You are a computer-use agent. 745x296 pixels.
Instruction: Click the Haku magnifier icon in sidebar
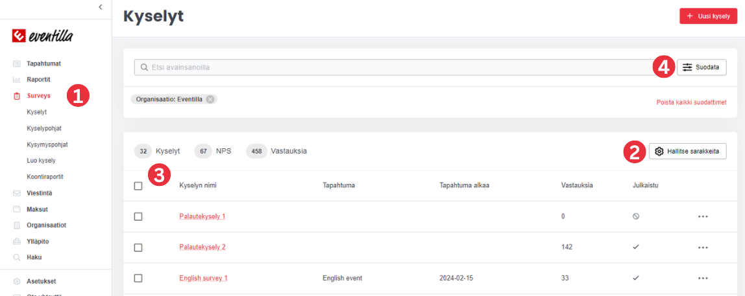coord(17,258)
